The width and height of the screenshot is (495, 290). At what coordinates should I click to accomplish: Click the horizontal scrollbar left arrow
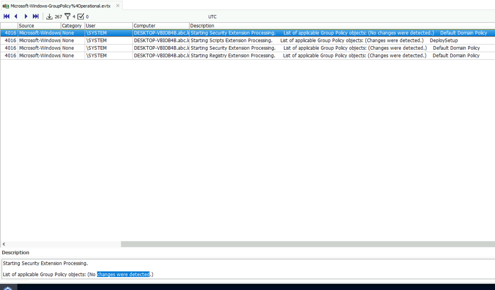click(4, 244)
